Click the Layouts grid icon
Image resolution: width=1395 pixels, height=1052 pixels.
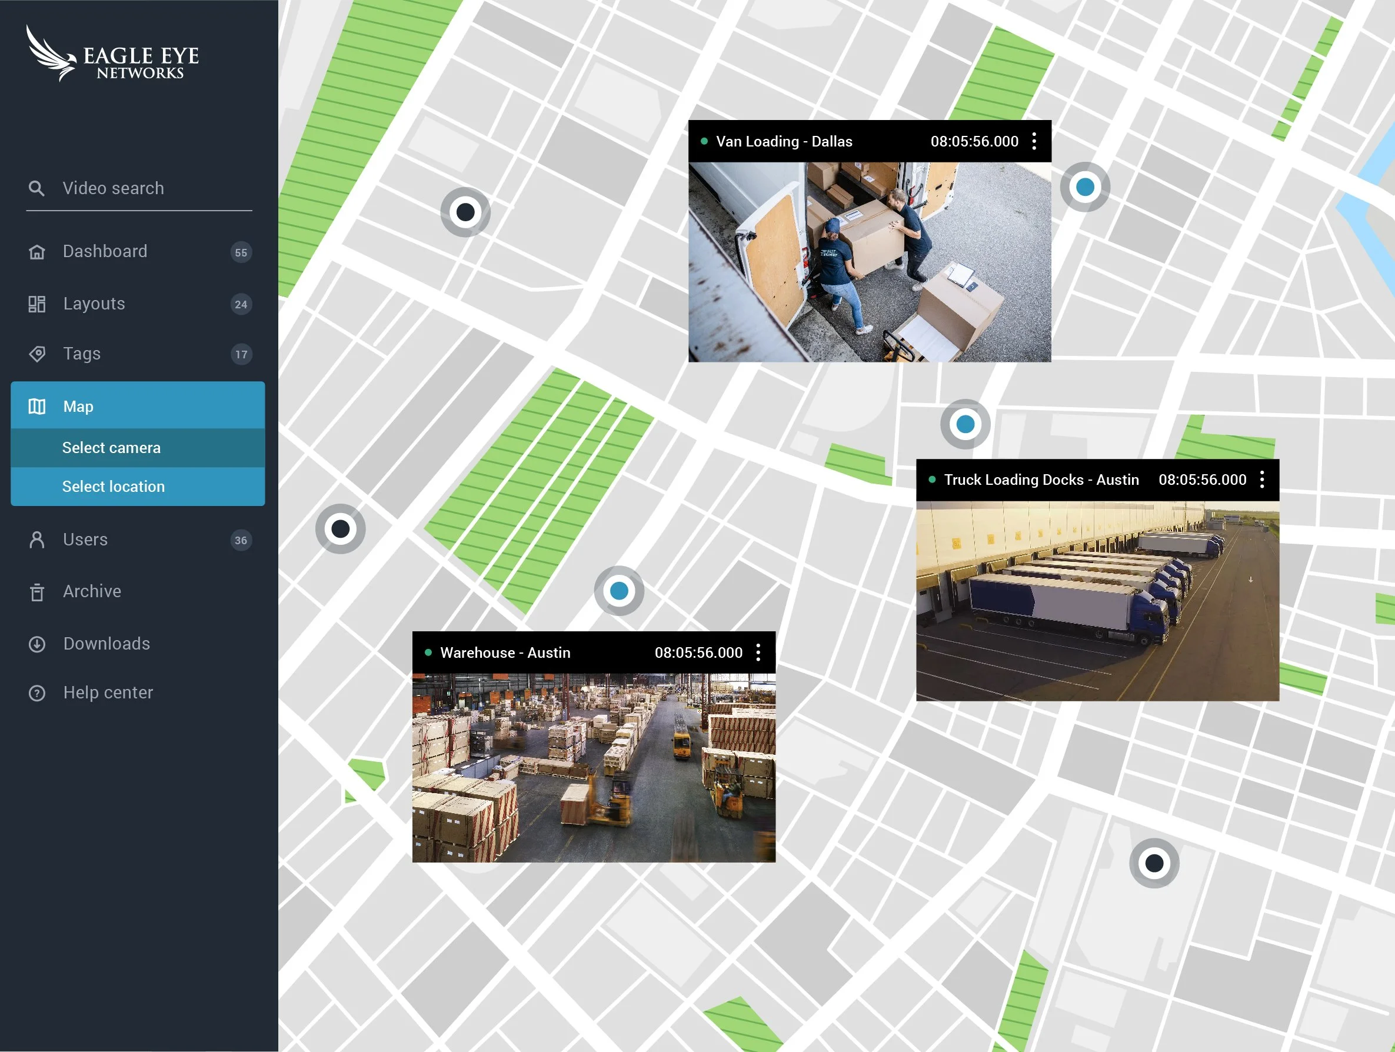(37, 304)
